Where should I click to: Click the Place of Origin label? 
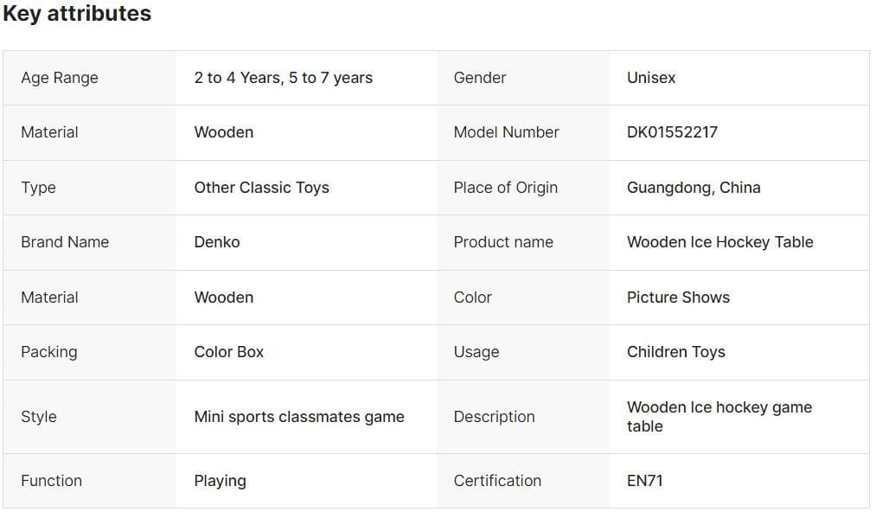505,188
